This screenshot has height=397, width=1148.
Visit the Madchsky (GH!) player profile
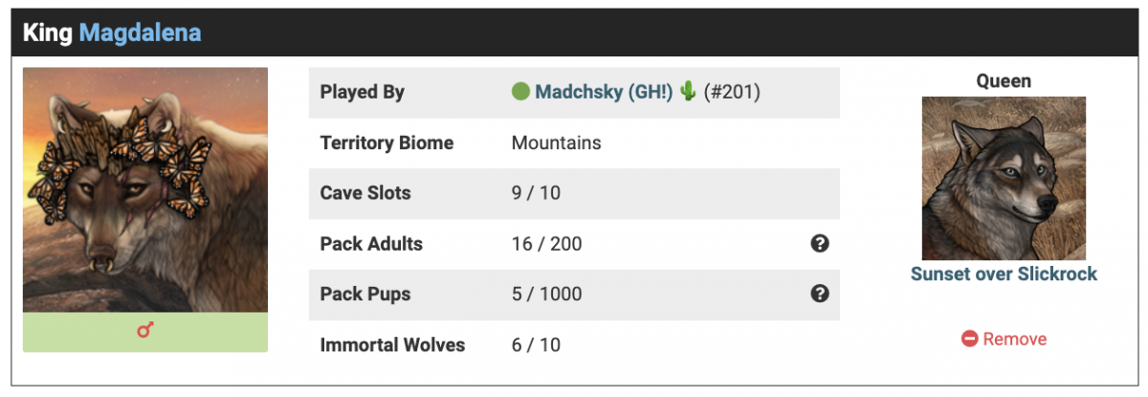point(604,92)
